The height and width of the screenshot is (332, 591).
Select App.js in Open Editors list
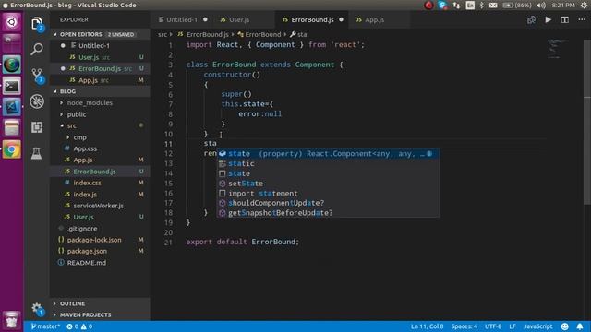[x=101, y=80]
